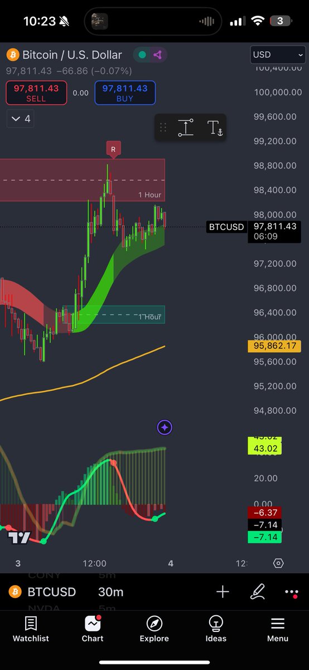Open the three-dot more options menu
This screenshot has width=309, height=670.
point(291,592)
